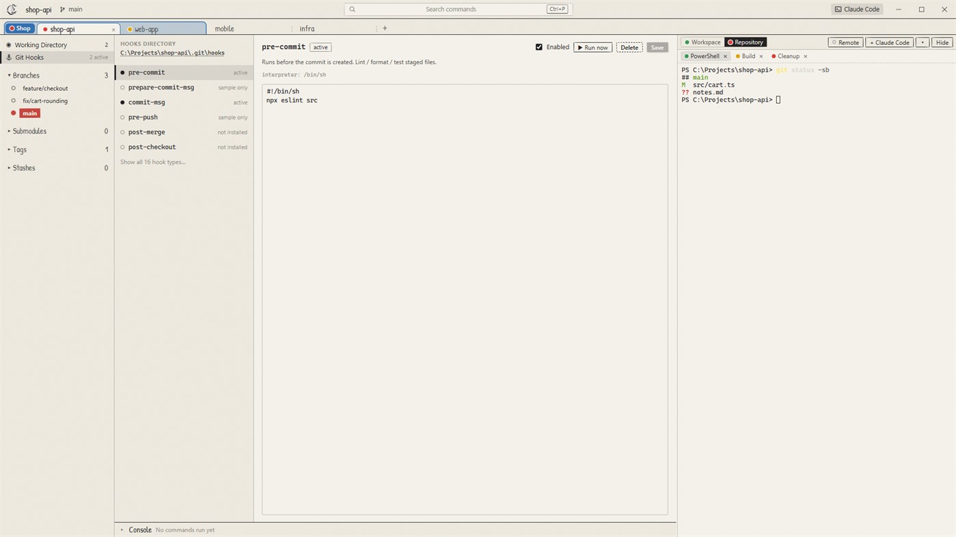Click the magnifier icon in the search bar
This screenshot has width=956, height=537.
[353, 10]
